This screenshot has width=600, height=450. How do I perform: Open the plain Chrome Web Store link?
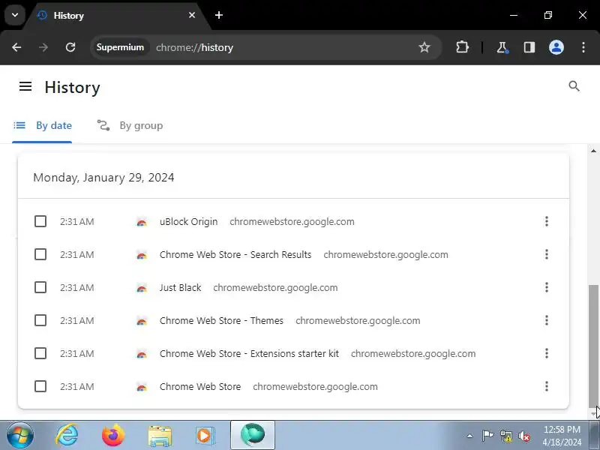200,386
